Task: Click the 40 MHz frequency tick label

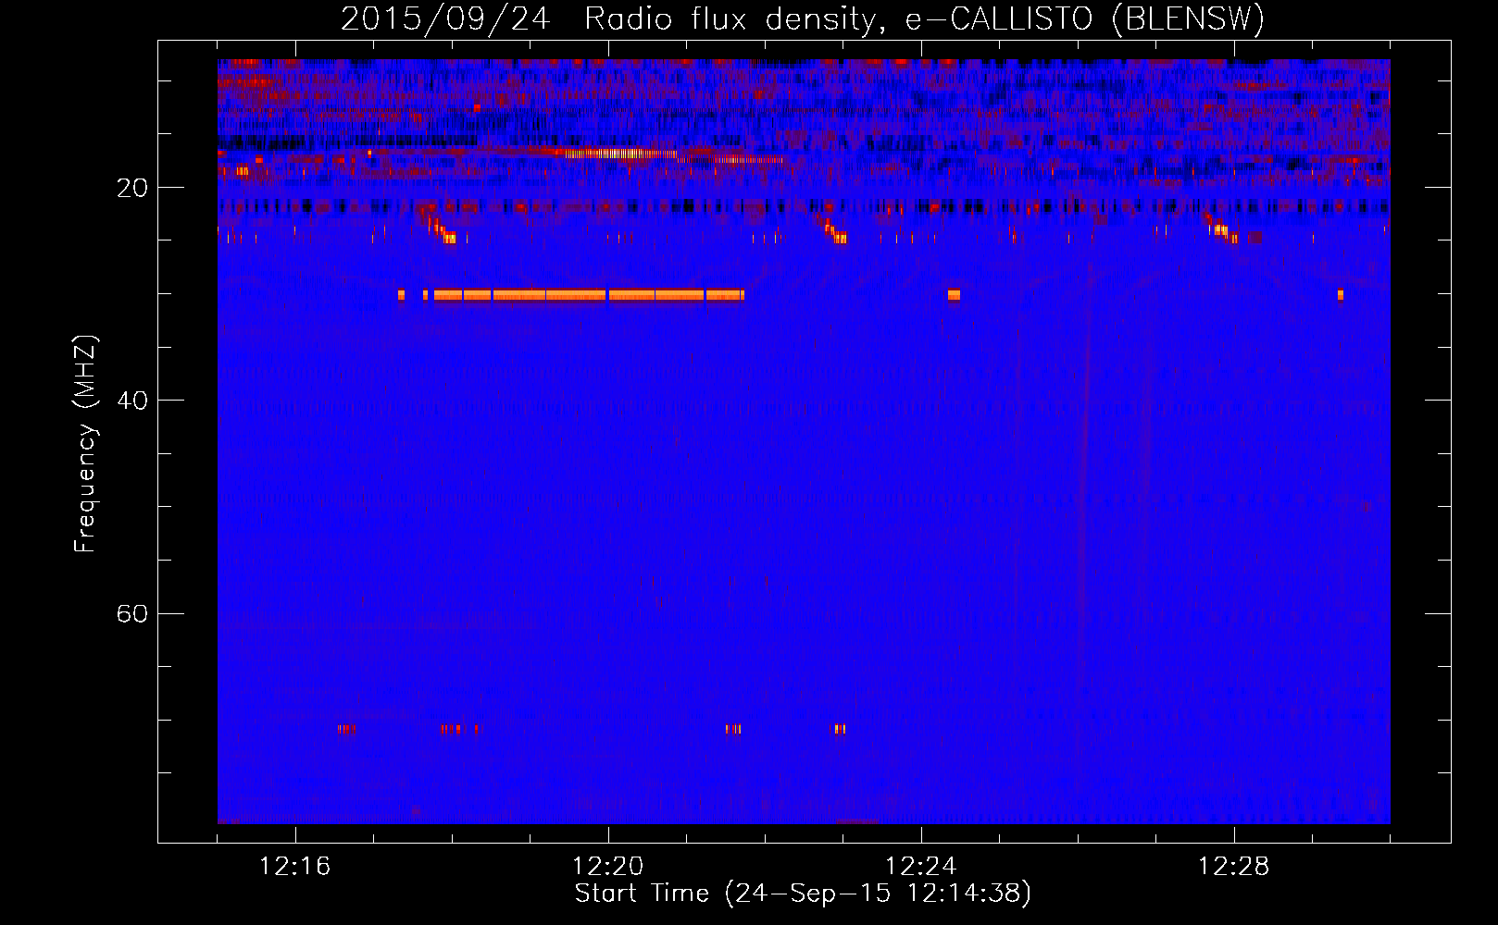Action: click(132, 401)
